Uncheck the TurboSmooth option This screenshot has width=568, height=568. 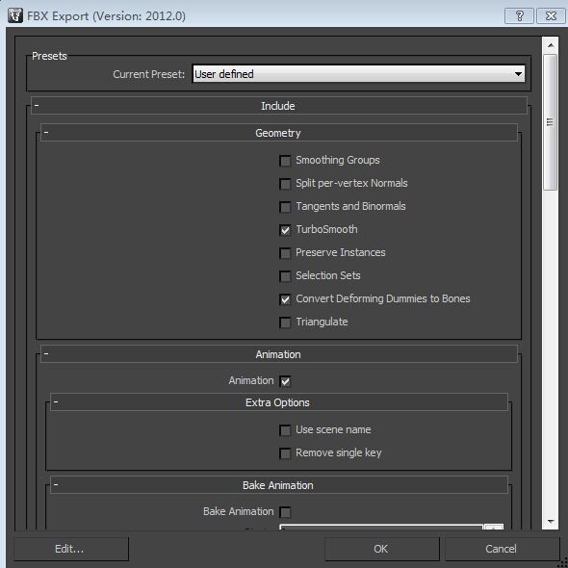coord(285,230)
